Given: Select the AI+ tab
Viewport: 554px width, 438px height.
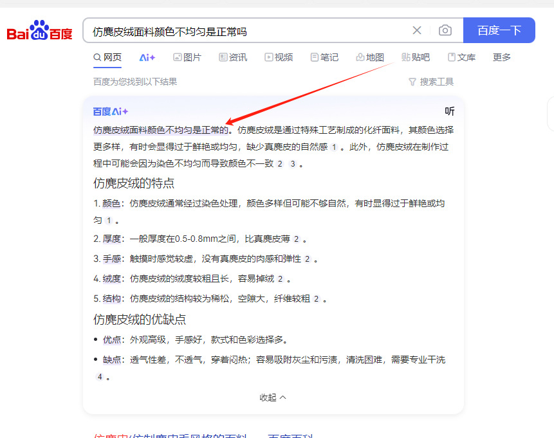Looking at the screenshot, I should click(147, 57).
